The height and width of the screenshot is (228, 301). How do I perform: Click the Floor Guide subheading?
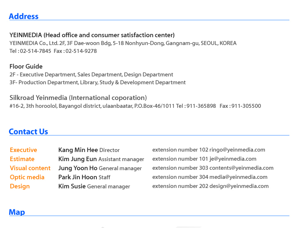[x=26, y=66]
